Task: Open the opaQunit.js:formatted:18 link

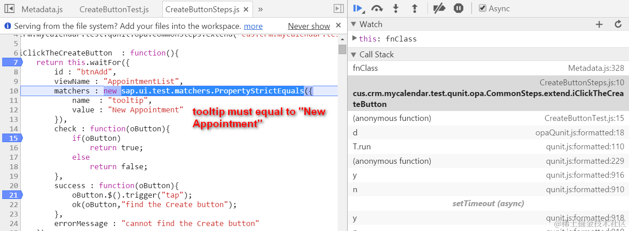Action: [x=580, y=133]
